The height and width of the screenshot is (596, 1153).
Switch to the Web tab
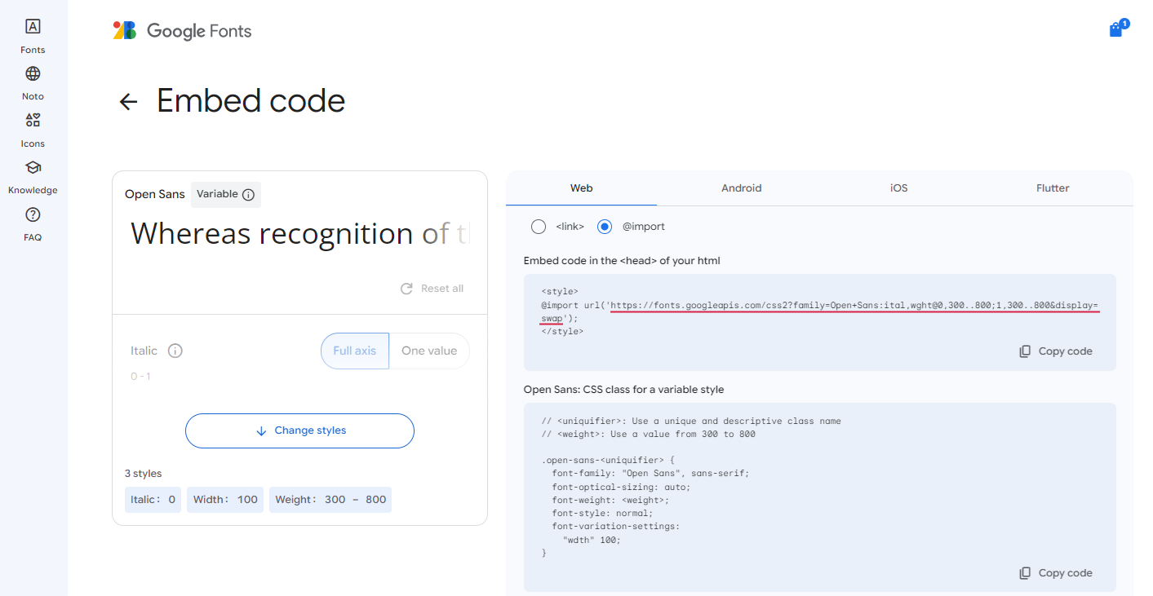581,188
